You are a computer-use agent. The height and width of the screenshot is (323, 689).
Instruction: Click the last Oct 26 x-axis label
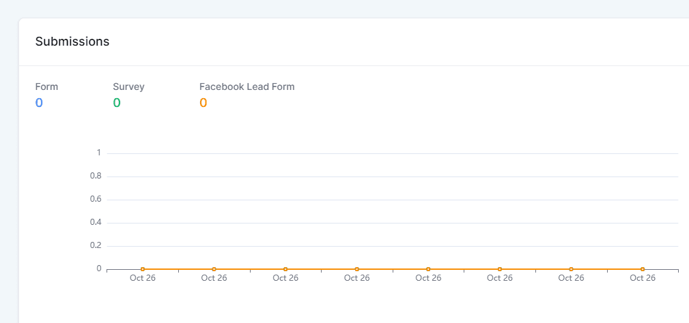tap(643, 278)
